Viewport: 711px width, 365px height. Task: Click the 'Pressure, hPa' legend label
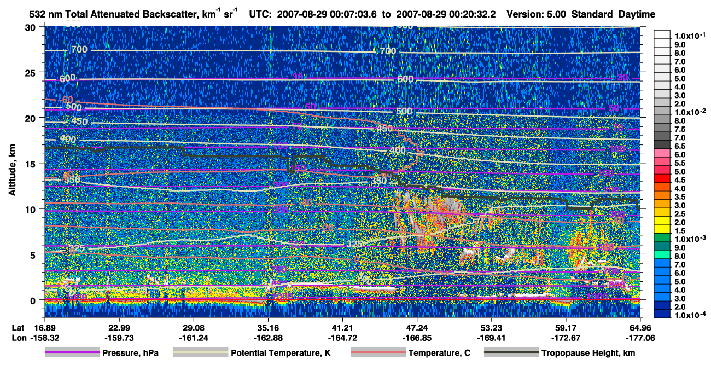(x=130, y=354)
